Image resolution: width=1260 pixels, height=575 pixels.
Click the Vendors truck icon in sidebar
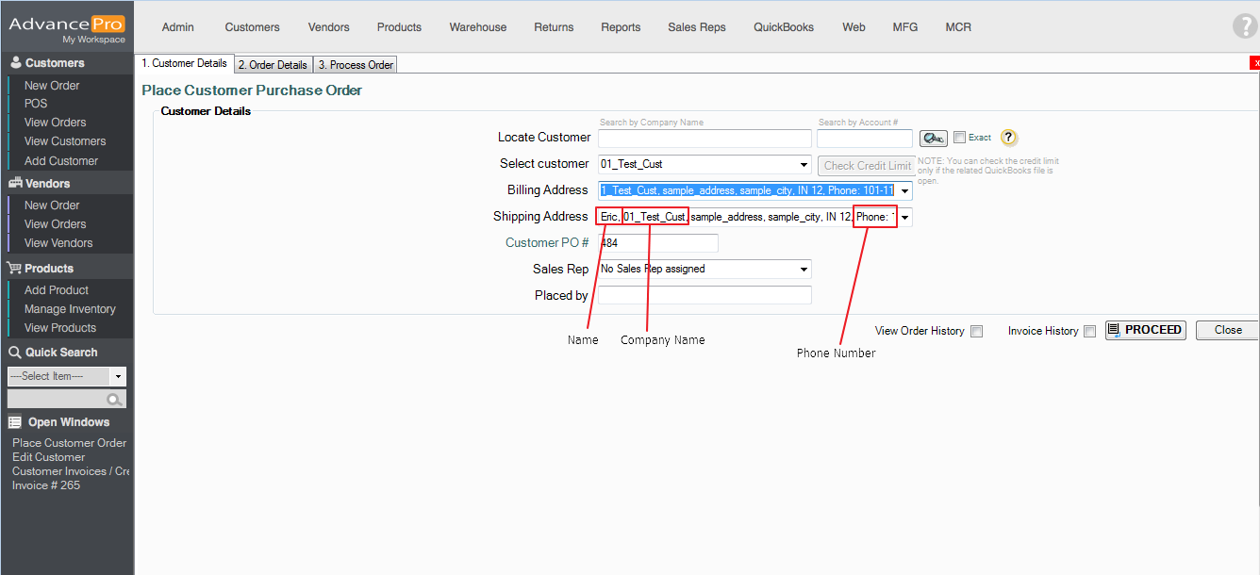pos(15,184)
